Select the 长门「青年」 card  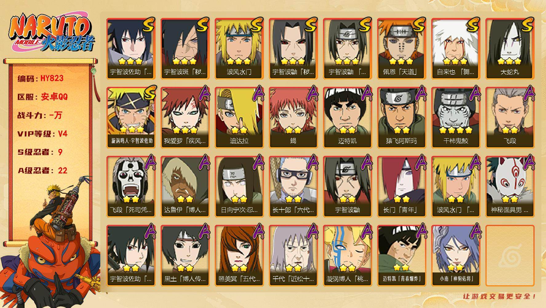click(401, 187)
